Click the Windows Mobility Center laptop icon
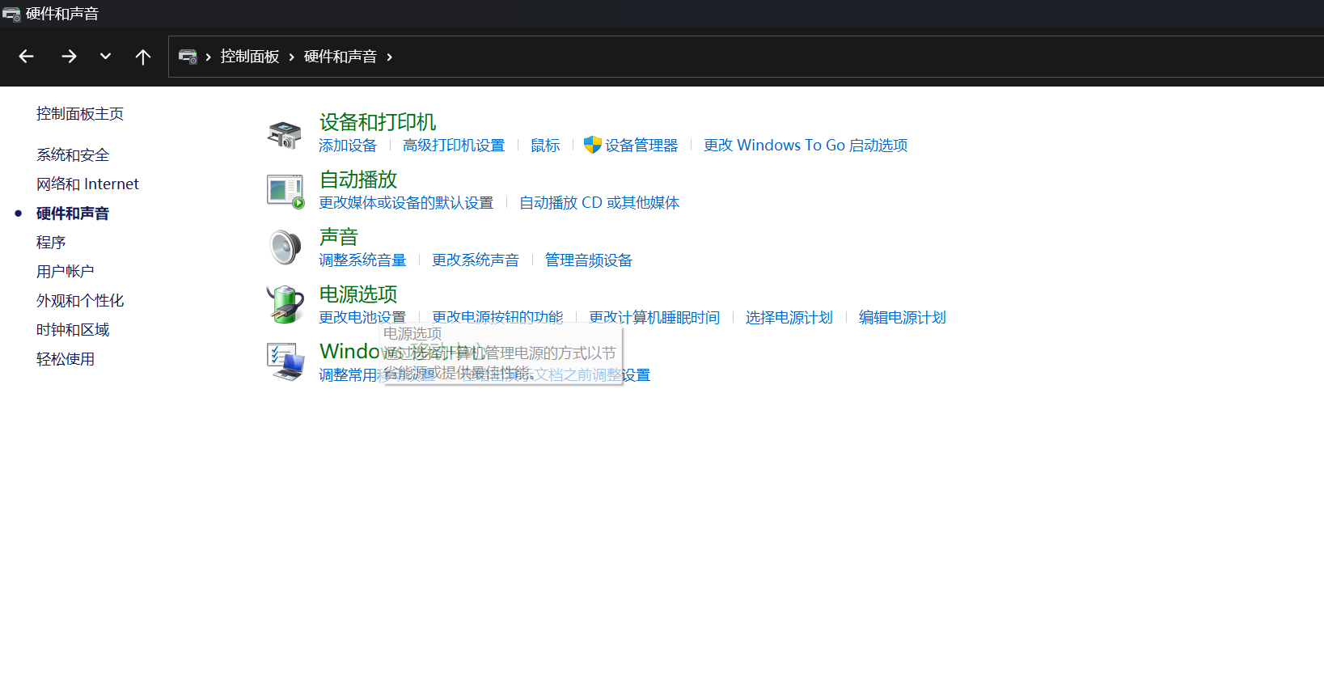1324x685 pixels. (x=286, y=362)
